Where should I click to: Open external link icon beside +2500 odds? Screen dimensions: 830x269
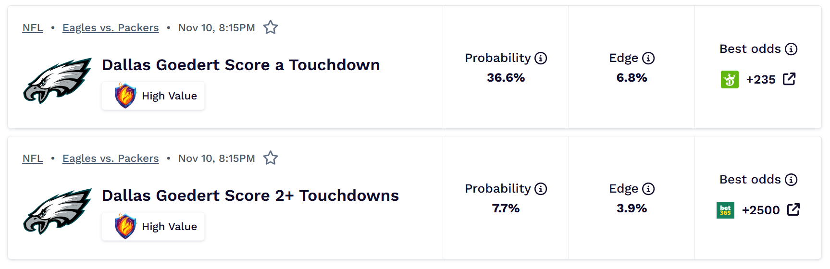click(x=793, y=210)
